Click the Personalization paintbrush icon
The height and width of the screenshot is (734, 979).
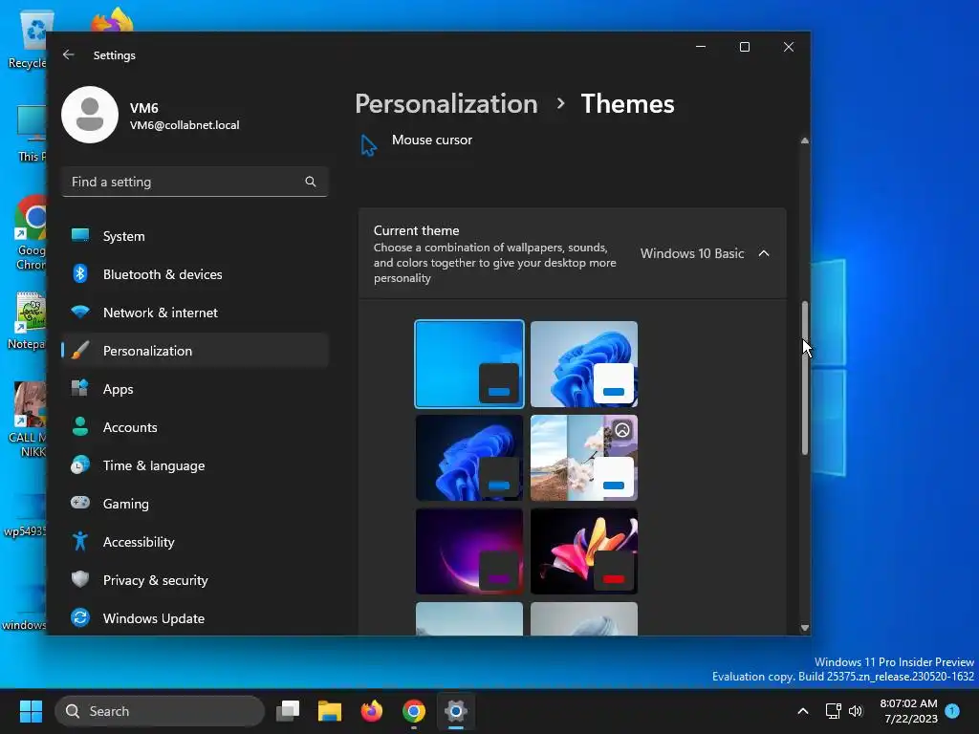point(80,350)
